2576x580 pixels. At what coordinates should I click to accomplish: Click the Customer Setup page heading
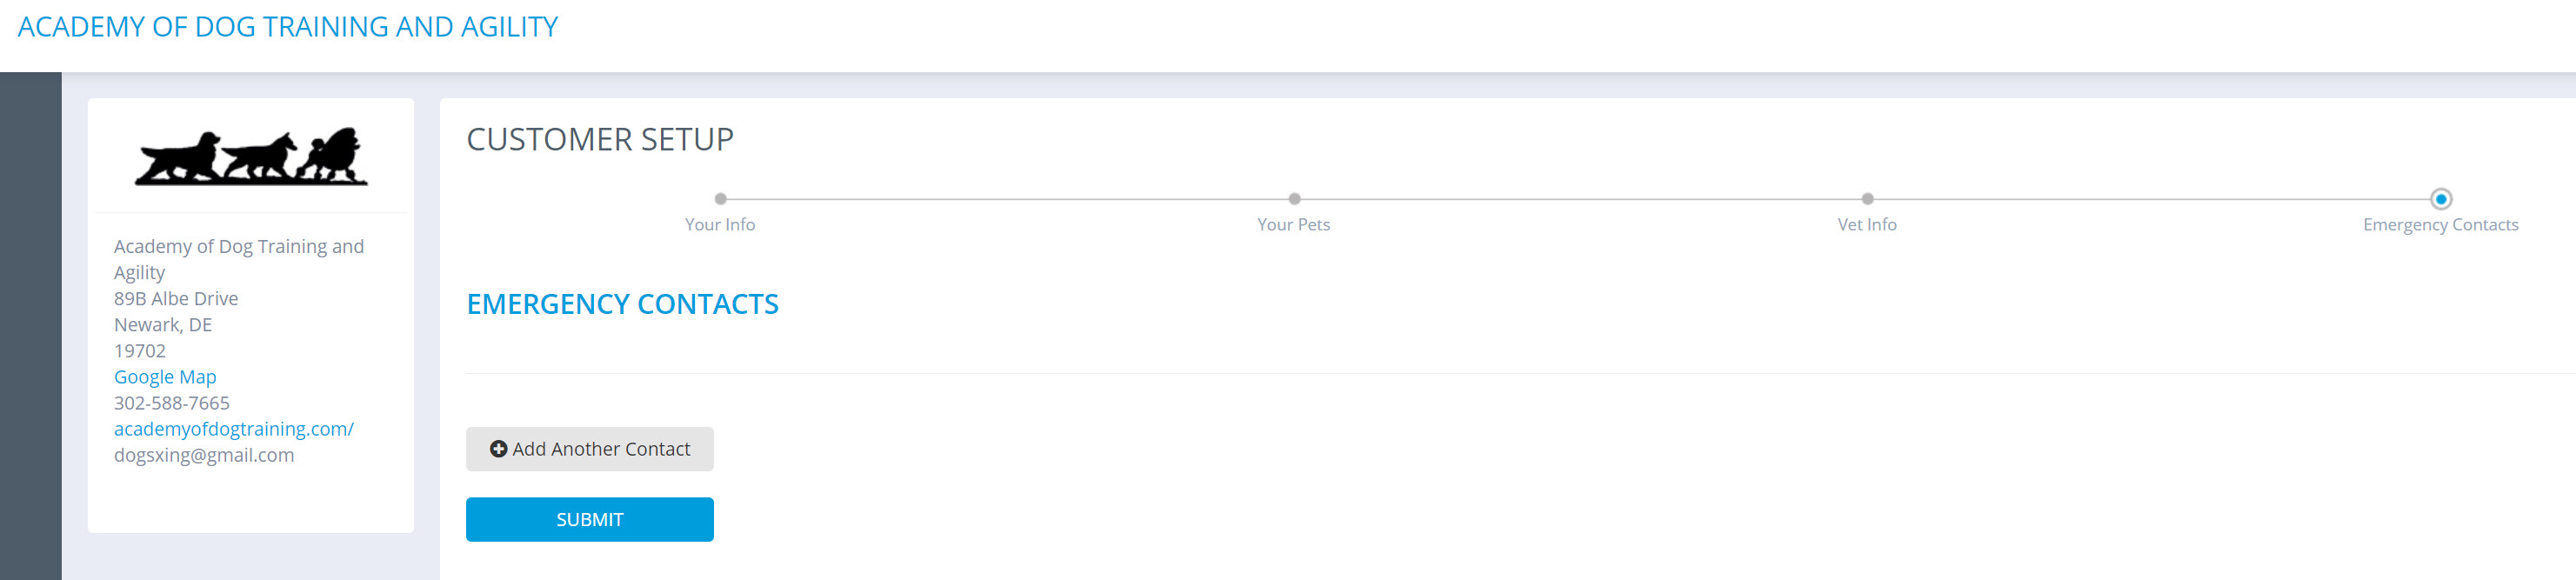click(x=600, y=139)
